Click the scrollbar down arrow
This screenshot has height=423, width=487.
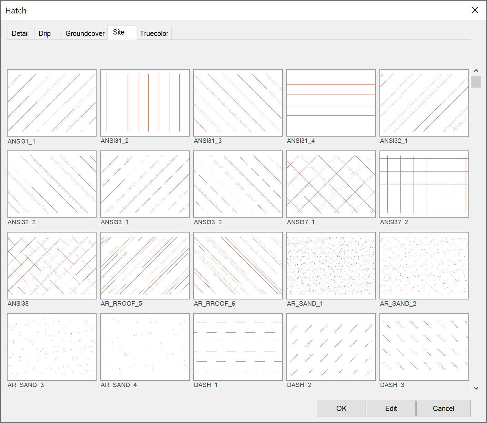pyautogui.click(x=476, y=388)
